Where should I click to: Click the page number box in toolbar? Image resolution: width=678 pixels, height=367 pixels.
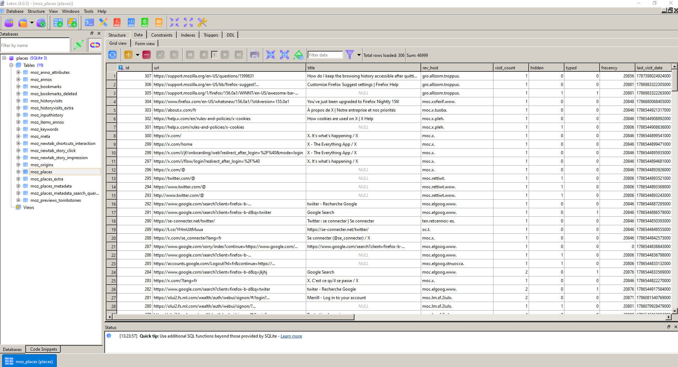pos(214,55)
